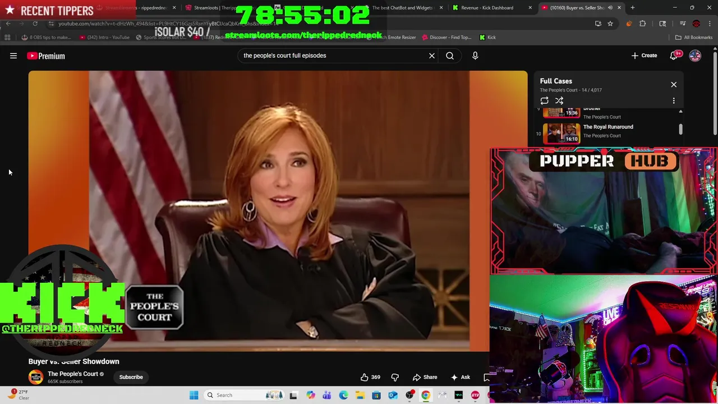
Task: Open The People's Court channel avatar
Action: click(36, 377)
